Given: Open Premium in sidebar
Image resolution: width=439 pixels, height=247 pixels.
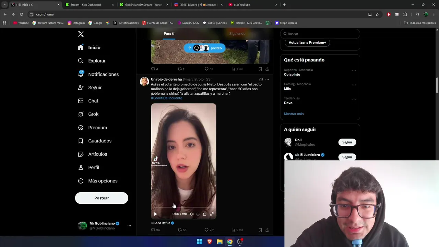Looking at the screenshot, I should [92, 128].
